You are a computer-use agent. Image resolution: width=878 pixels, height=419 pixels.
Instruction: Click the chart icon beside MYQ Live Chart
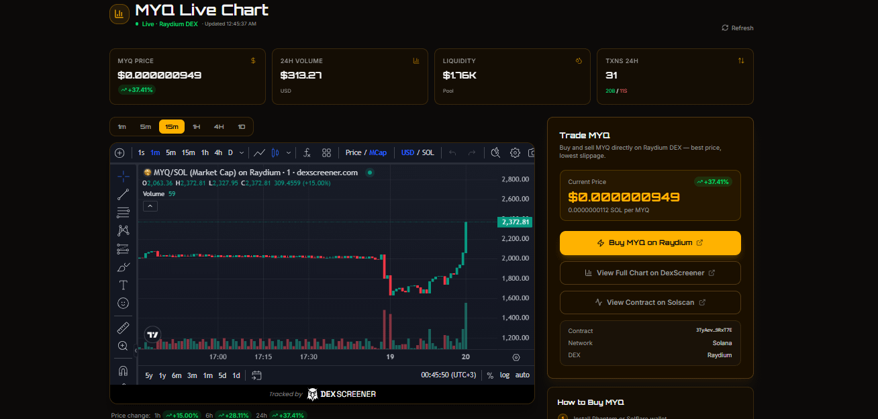tap(119, 13)
